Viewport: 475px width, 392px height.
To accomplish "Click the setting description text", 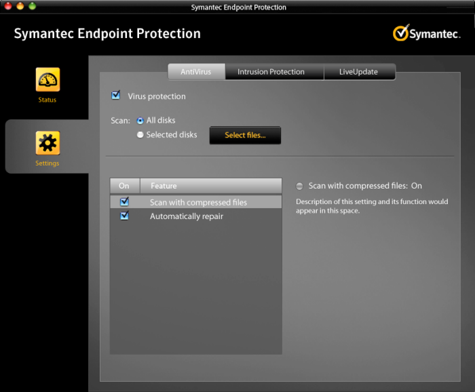I will click(372, 206).
